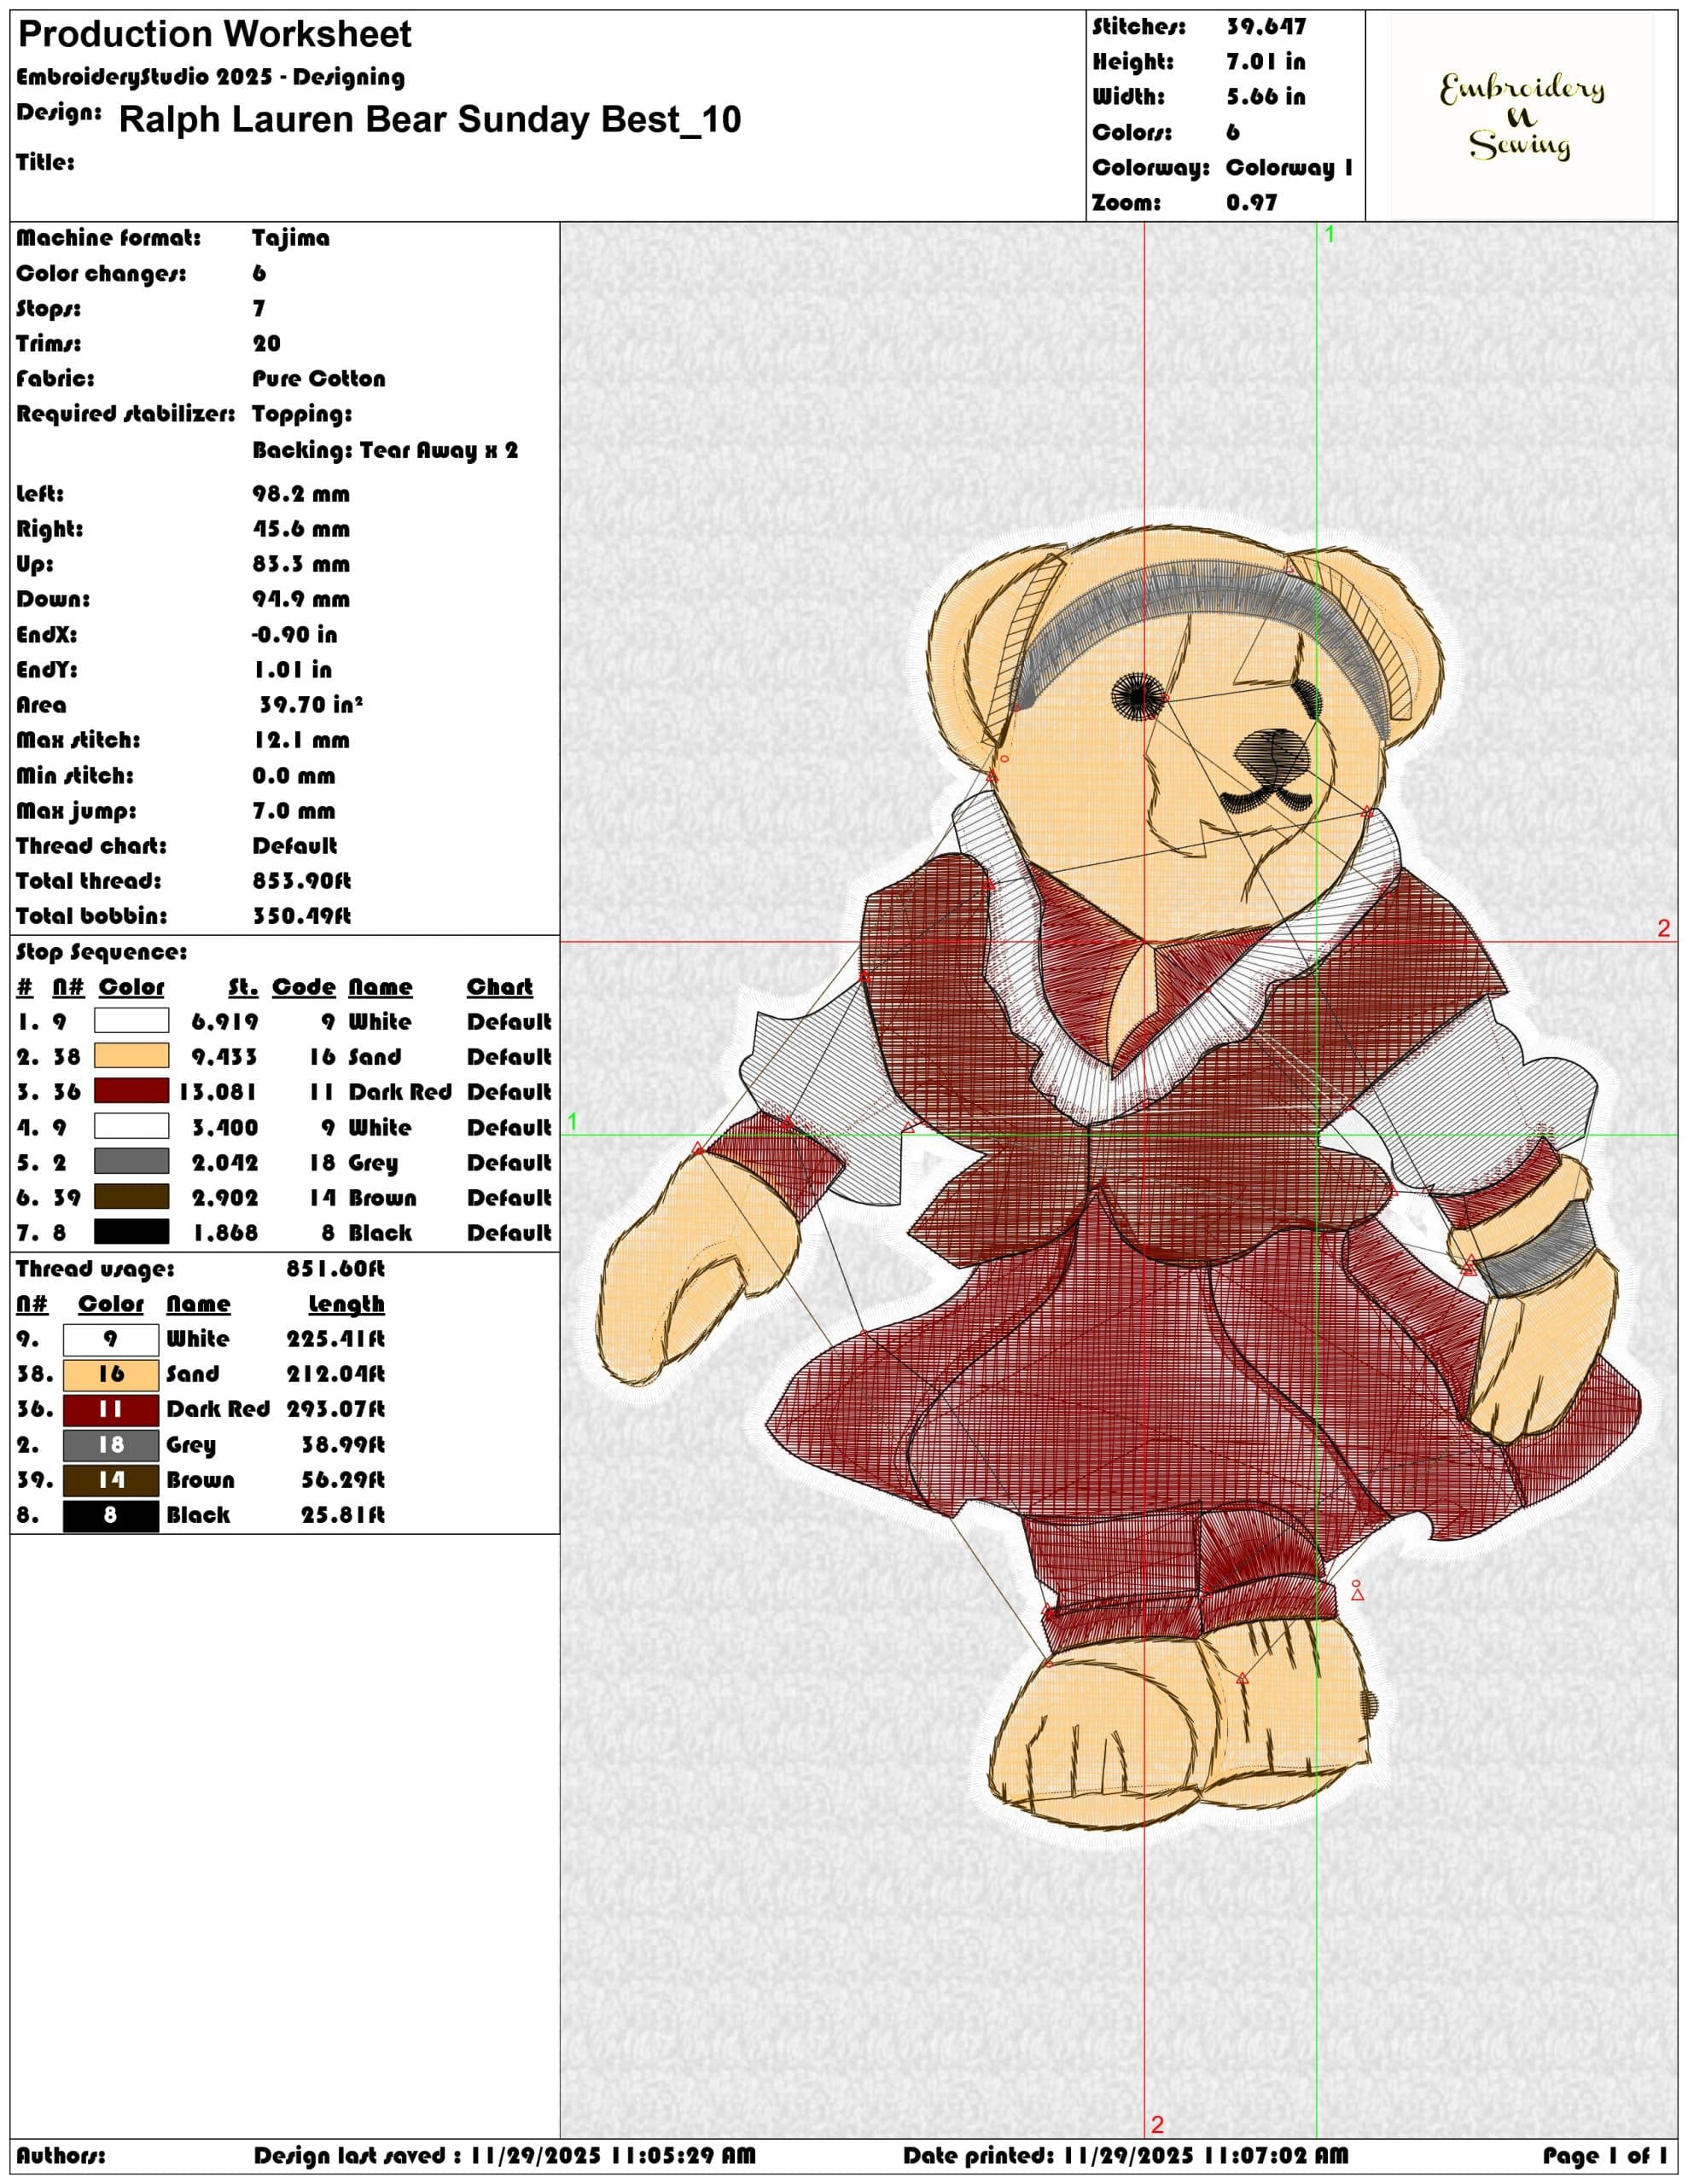Screen dimensions: 1688x2184
Task: Click Black swatch in stop sequence row 7
Action: click(131, 1232)
